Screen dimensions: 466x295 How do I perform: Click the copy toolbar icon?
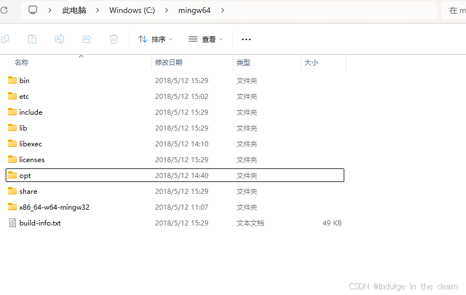(x=5, y=39)
